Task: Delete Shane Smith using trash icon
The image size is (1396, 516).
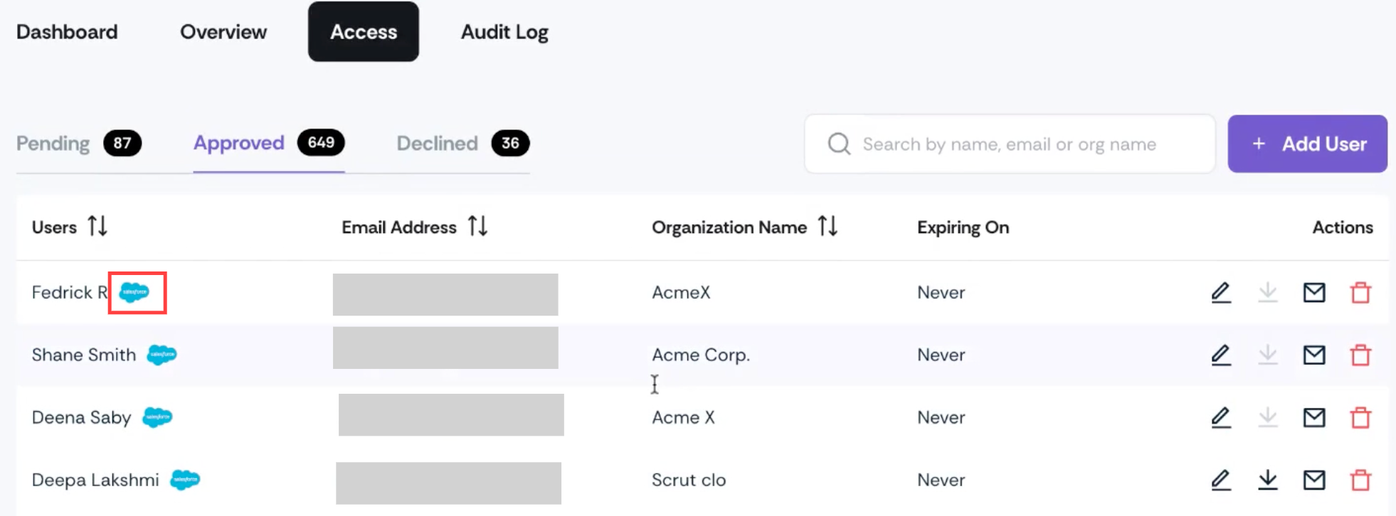Action: (x=1360, y=355)
